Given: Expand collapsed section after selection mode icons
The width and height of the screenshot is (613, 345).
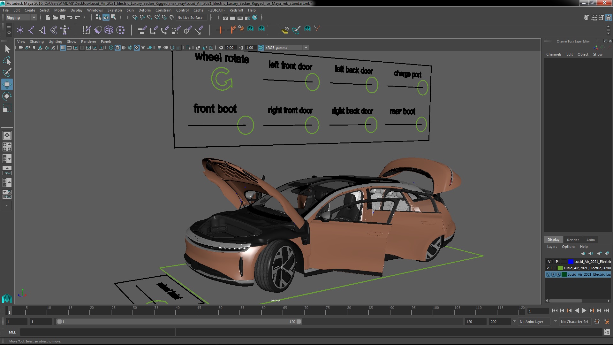Looking at the screenshot, I should tap(120, 17).
